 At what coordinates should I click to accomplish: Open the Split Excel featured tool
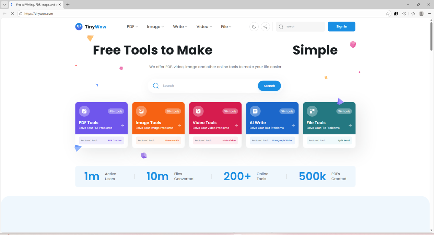(344, 140)
